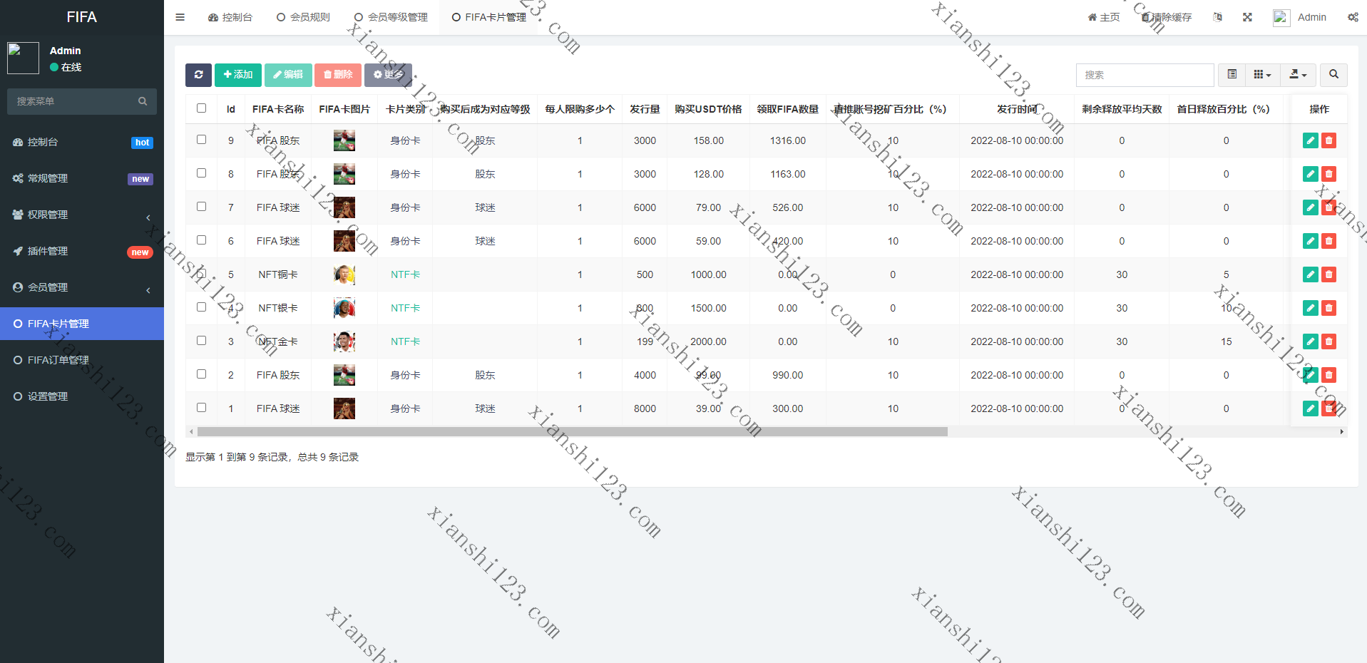The width and height of the screenshot is (1367, 663).
Task: Open 插件管理 in the sidebar
Action: pos(82,251)
